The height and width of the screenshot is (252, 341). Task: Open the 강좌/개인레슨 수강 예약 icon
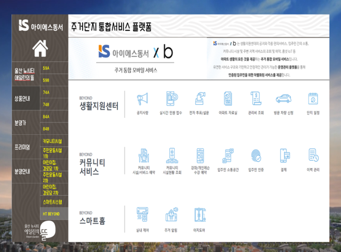(200, 156)
